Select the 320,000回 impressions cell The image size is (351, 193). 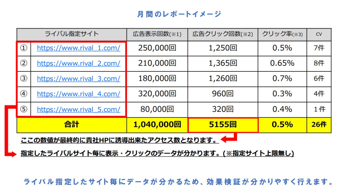click(157, 94)
